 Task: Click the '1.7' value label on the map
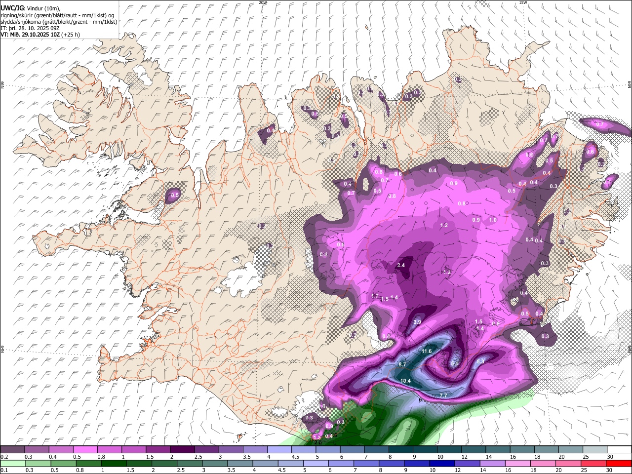[x=375, y=296]
